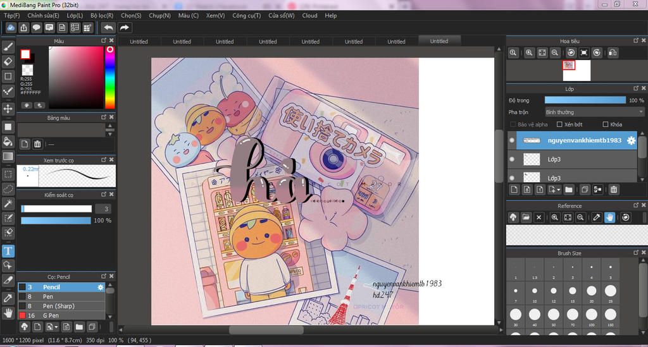Undock the Lớp layer panel

point(636,88)
